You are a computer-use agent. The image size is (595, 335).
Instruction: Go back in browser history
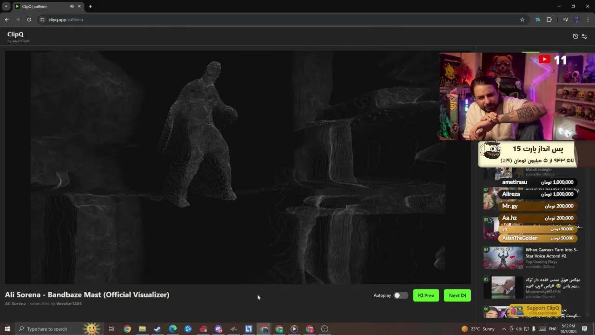[x=7, y=20]
